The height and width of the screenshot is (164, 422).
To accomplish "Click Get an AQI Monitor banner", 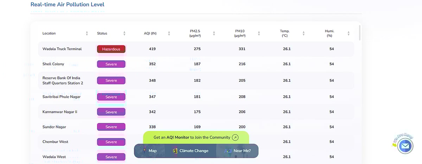I will click(x=192, y=137).
